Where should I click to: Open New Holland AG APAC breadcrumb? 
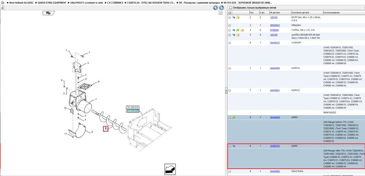pyautogui.click(x=21, y=3)
